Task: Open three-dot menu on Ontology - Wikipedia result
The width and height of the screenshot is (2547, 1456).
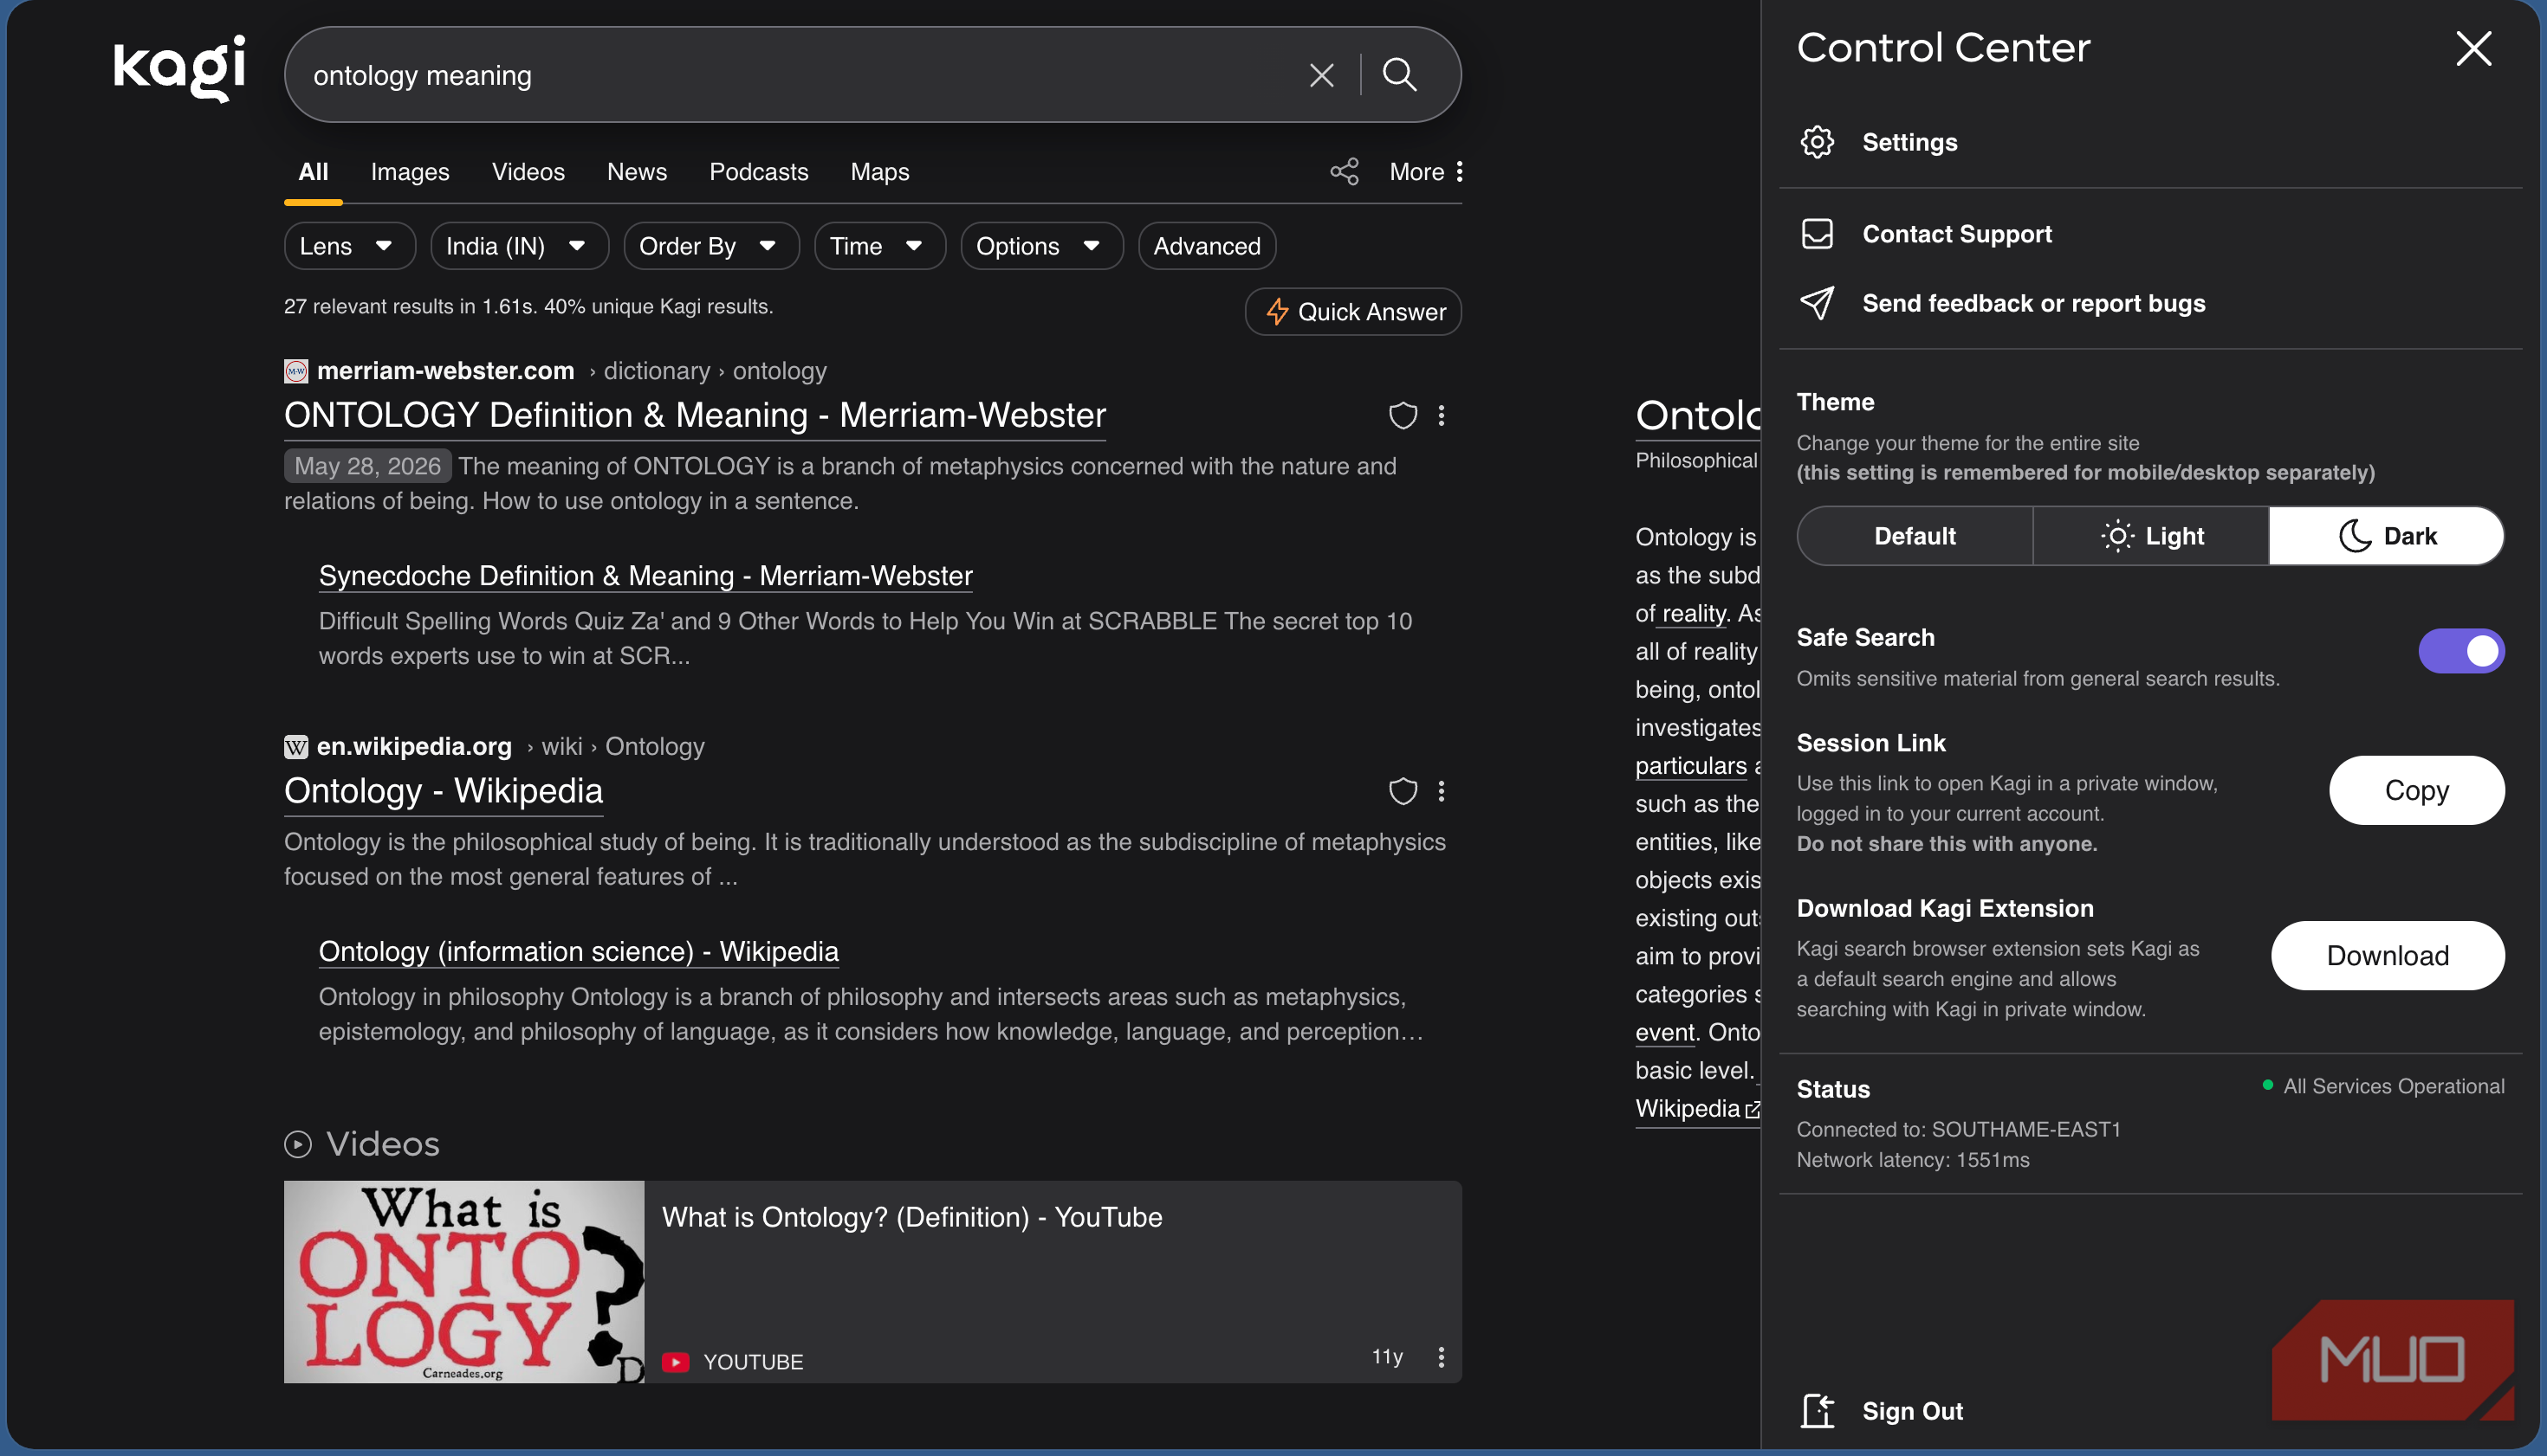Action: (1441, 791)
